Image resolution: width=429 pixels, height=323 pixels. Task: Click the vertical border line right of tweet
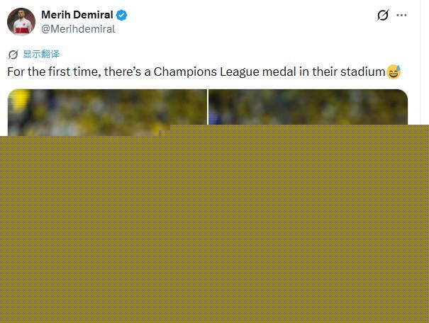coord(420,62)
